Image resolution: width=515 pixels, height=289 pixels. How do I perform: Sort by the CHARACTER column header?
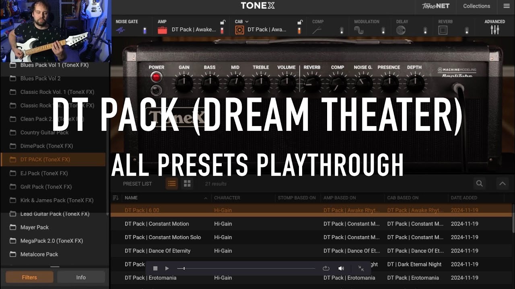coord(227,197)
